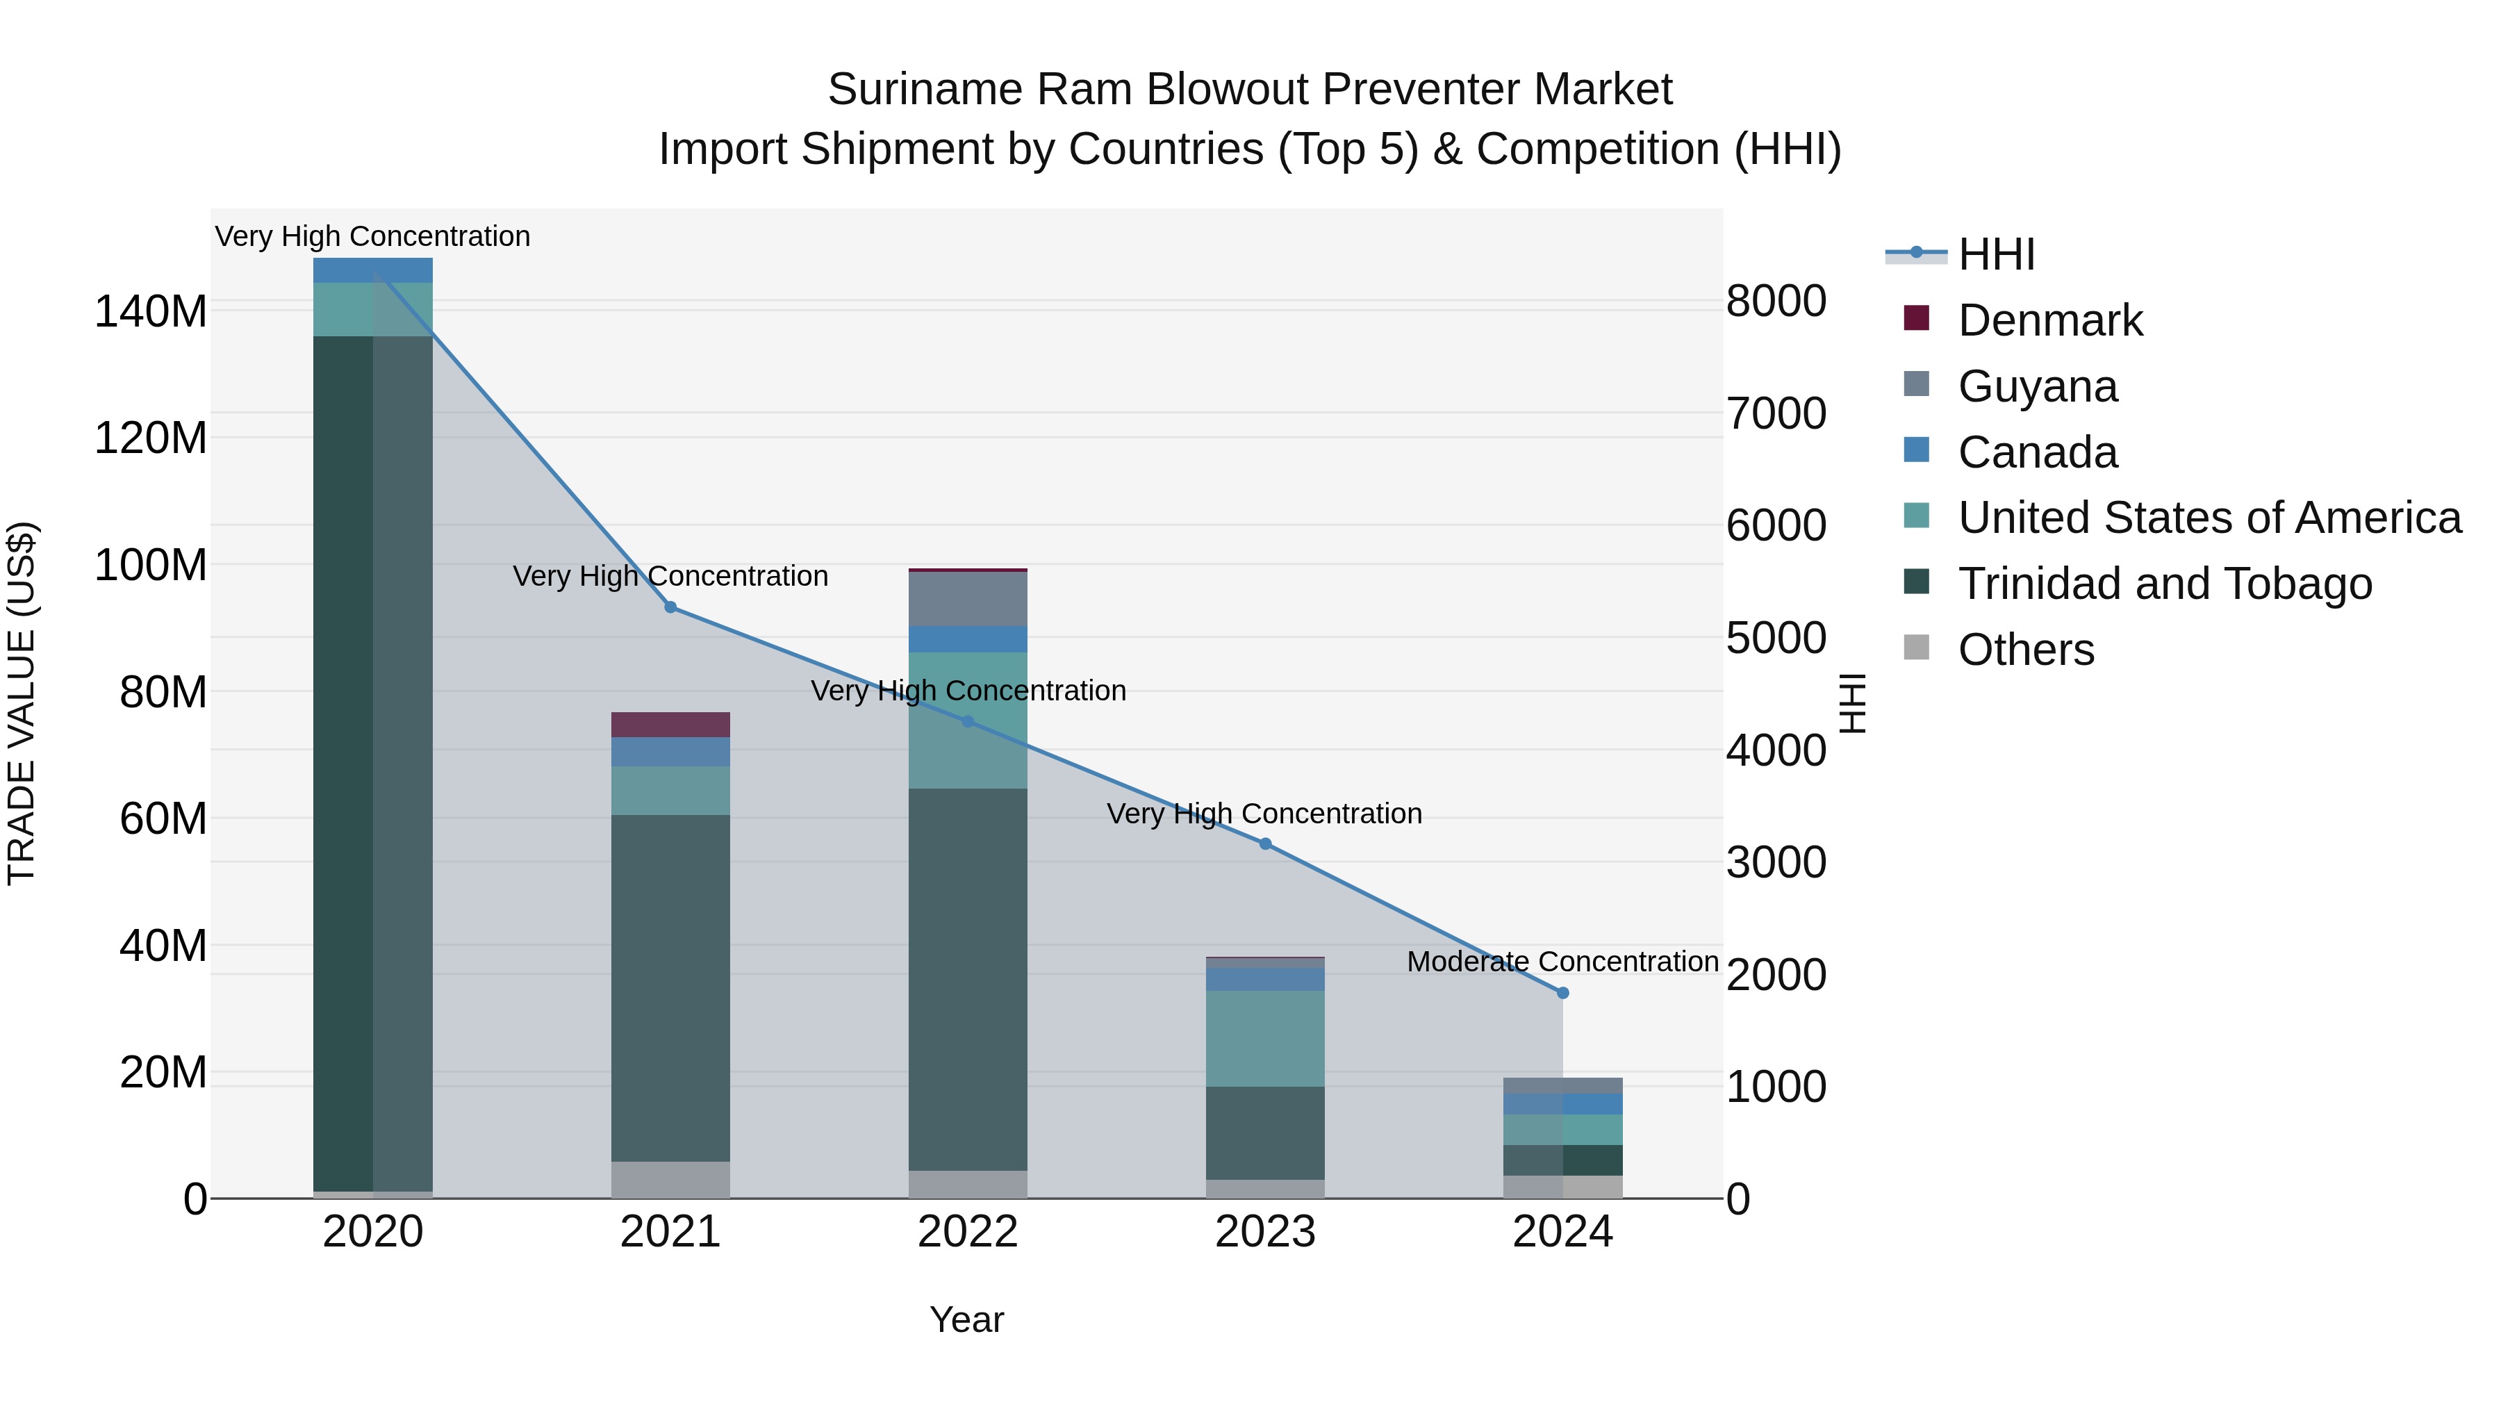Click the United States segment in 2024 bar
Image resolution: width=2501 pixels, height=1407 pixels.
click(x=1563, y=1130)
